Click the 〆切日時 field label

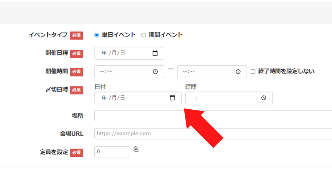pos(57,90)
